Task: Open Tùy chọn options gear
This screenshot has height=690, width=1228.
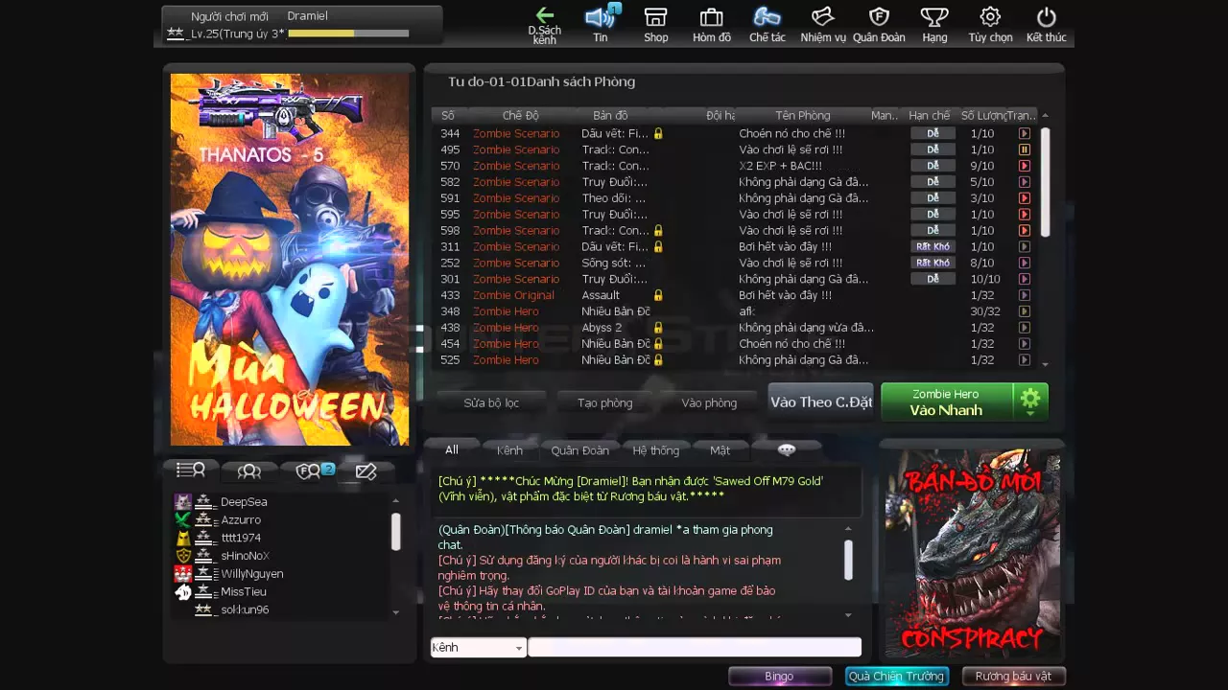Action: (x=990, y=26)
